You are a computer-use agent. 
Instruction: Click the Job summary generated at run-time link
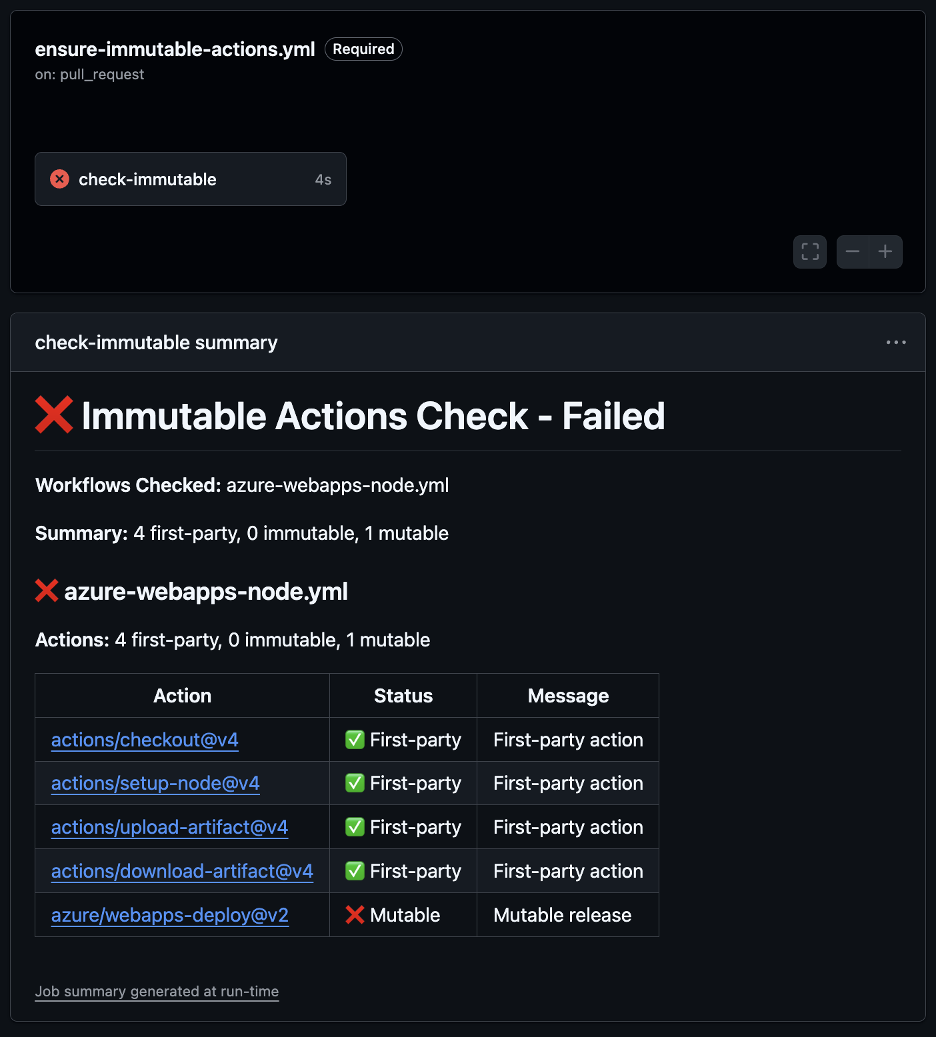(157, 992)
